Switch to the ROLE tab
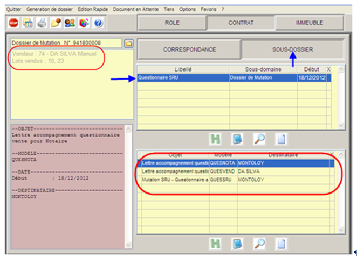This screenshot has width=357, height=257. [171, 23]
